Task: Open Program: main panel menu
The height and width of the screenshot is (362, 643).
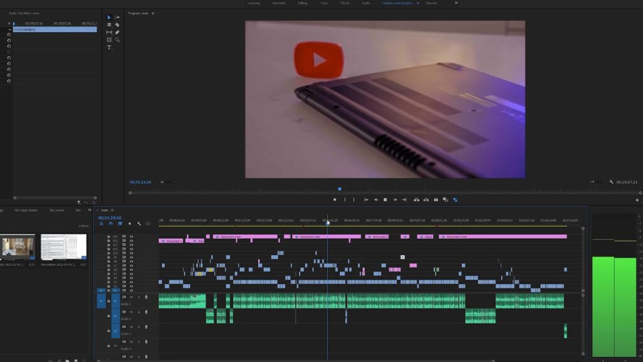Action: coord(153,13)
